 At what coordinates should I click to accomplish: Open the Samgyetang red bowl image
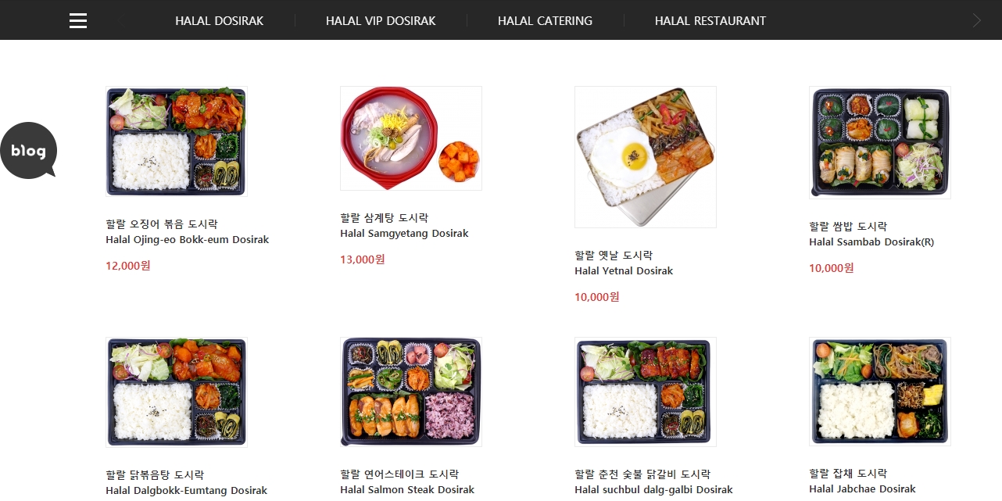click(411, 138)
